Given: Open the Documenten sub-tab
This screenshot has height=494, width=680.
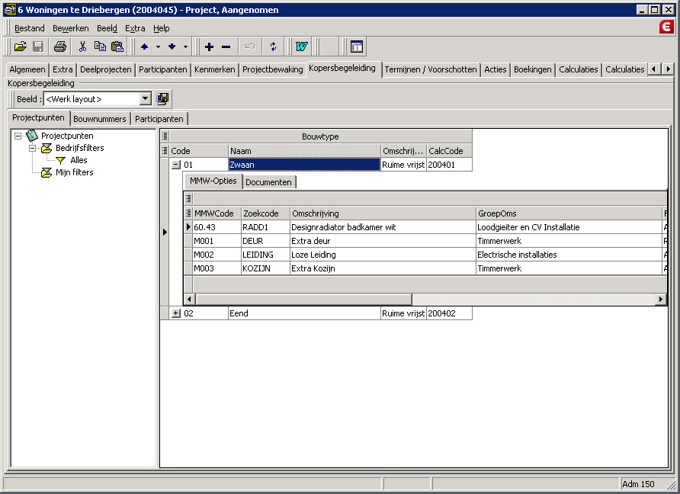Looking at the screenshot, I should 268,182.
